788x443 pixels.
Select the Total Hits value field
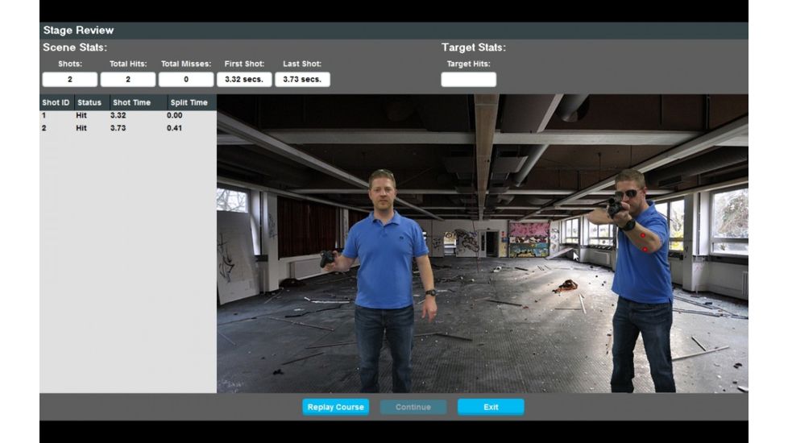tap(127, 80)
